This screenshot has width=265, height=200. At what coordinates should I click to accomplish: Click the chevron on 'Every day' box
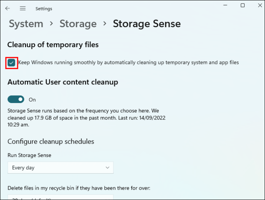pyautogui.click(x=108, y=168)
